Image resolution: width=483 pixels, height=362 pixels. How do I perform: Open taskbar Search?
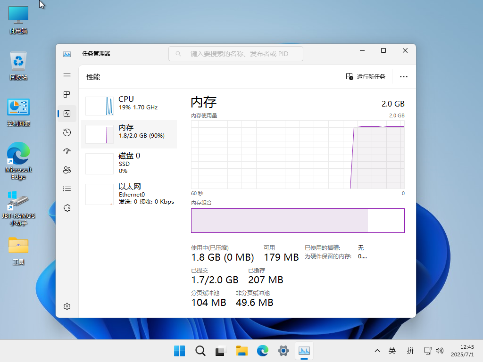click(x=200, y=351)
